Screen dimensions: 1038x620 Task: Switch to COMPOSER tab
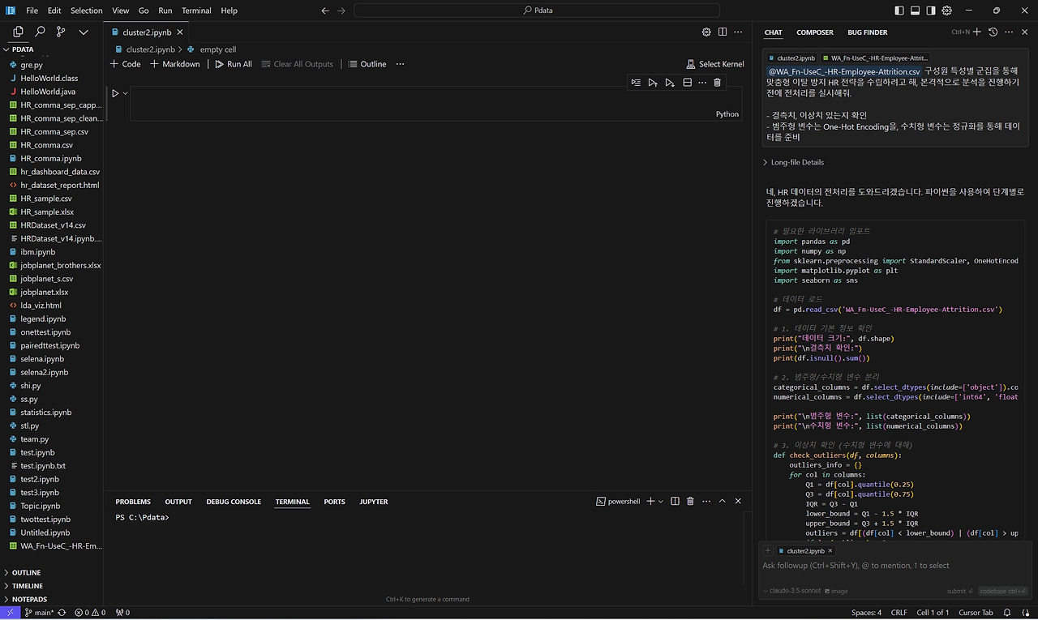[815, 32]
